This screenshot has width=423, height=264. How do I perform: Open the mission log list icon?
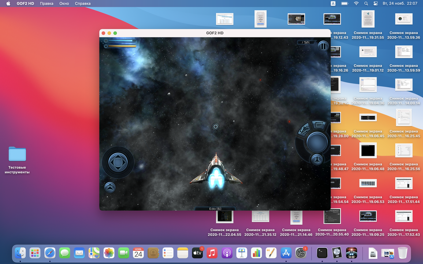pos(319,125)
